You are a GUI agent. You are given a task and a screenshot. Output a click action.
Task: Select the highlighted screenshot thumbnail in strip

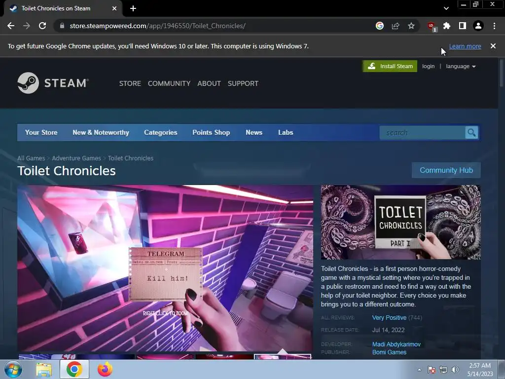click(283, 356)
